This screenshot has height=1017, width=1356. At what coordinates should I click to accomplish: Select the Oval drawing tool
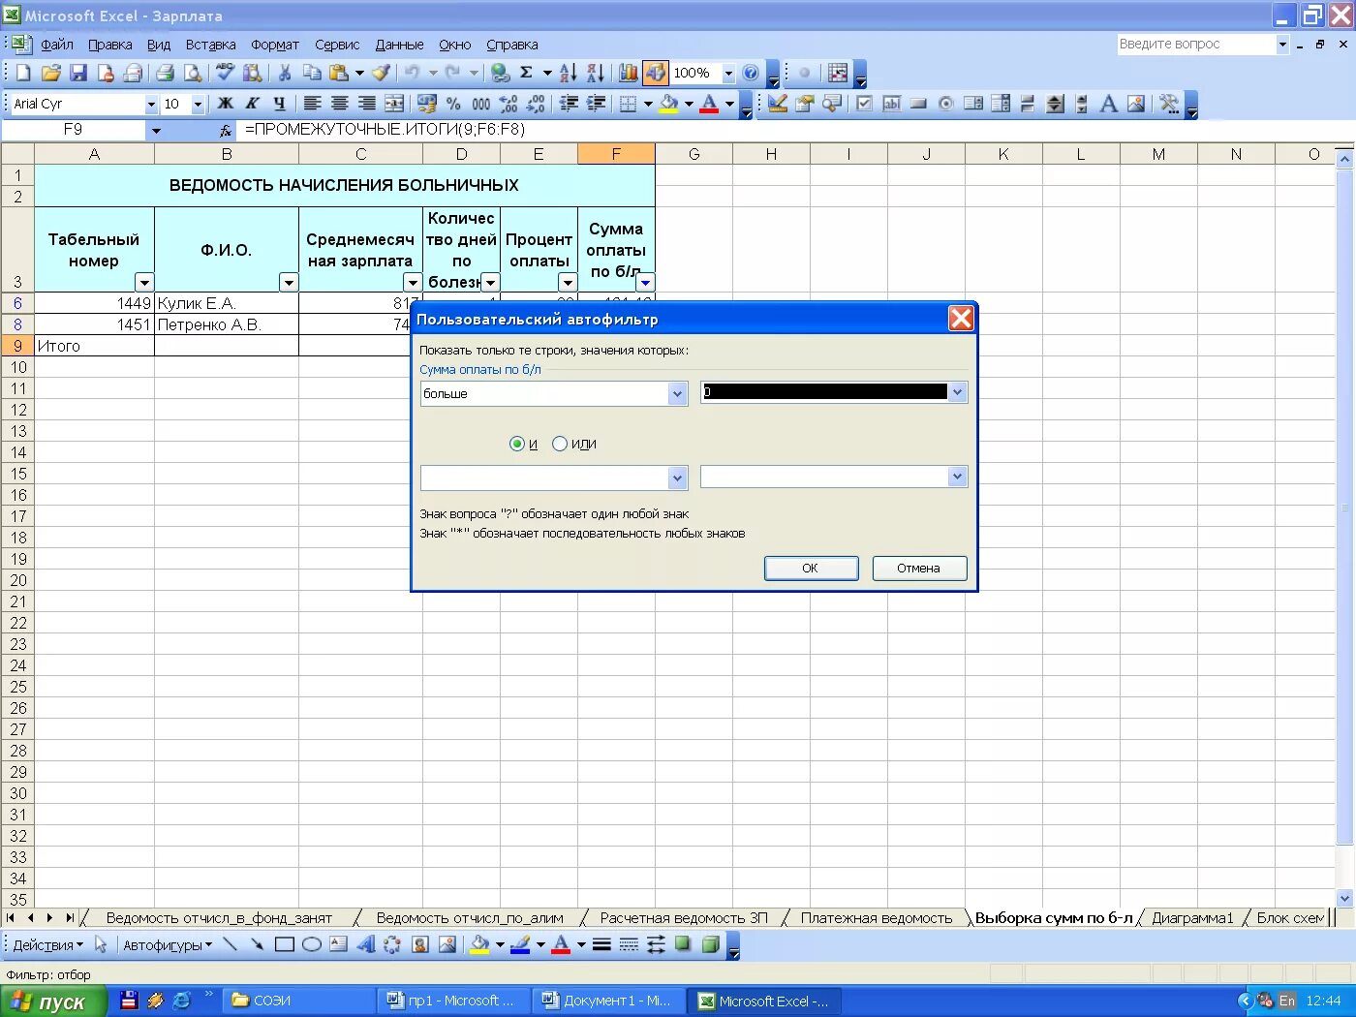(x=311, y=944)
